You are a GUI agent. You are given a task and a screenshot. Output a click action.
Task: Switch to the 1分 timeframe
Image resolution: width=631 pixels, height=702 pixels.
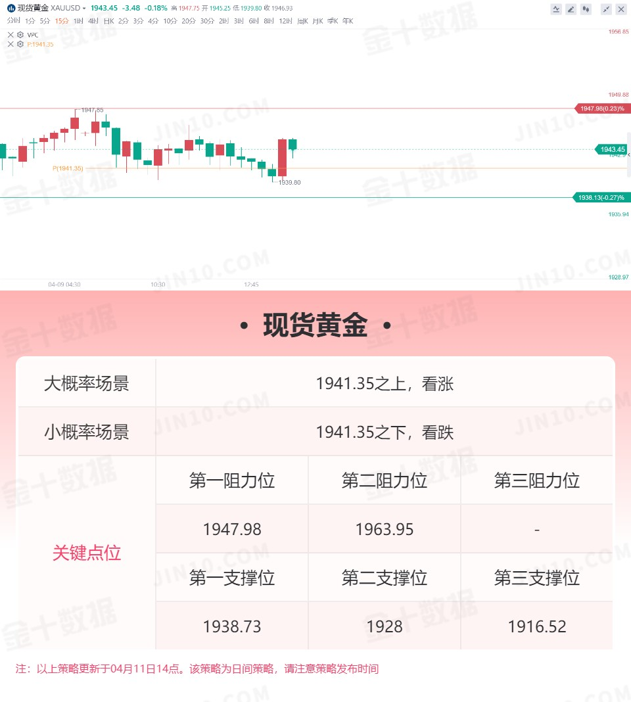tap(30, 20)
